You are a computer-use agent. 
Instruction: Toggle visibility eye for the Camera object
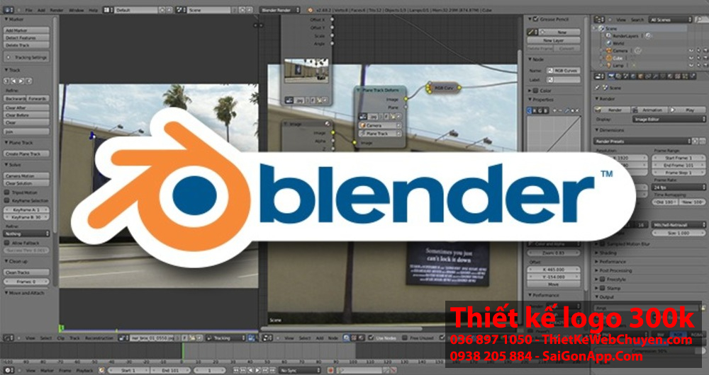pyautogui.click(x=690, y=51)
